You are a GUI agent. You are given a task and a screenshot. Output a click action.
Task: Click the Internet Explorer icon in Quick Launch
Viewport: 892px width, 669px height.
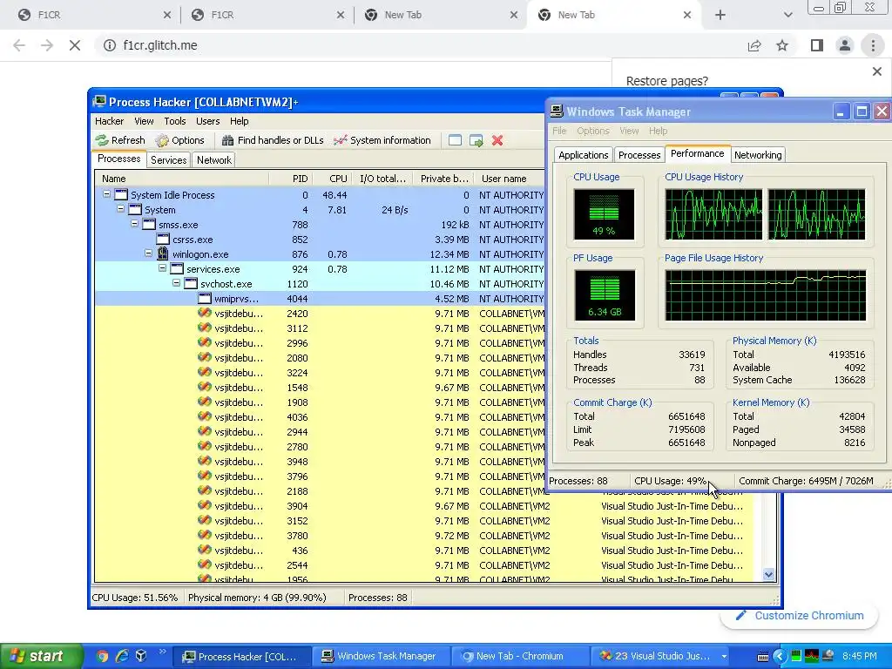tap(122, 656)
